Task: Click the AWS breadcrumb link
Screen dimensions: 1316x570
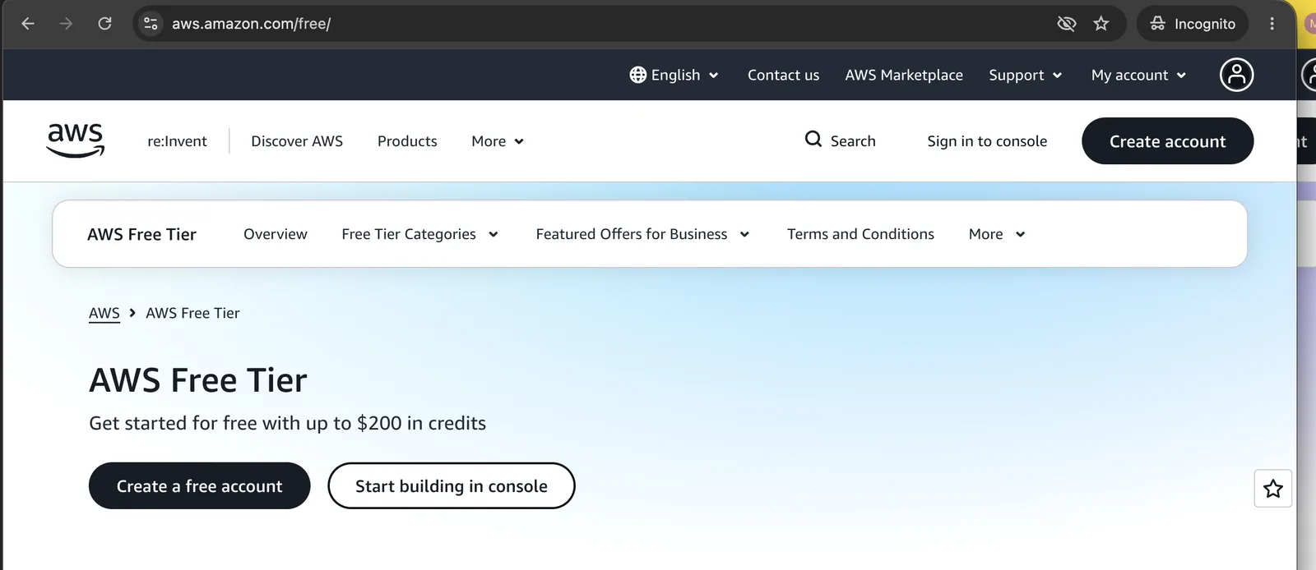Action: coord(104,313)
